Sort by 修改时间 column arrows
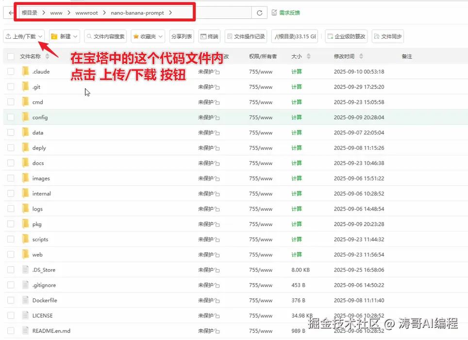This screenshot has width=468, height=340. [x=361, y=56]
